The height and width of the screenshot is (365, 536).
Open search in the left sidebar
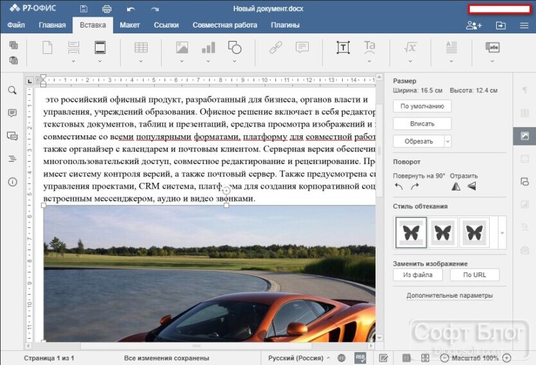[12, 90]
